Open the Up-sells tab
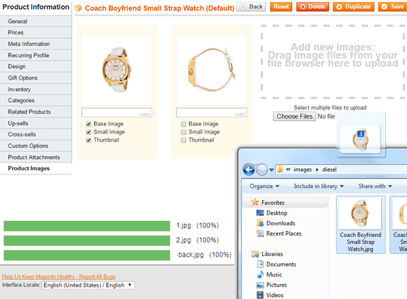The image size is (407, 299). [x=36, y=123]
